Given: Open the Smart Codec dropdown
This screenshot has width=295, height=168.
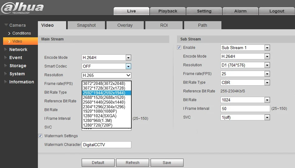Looking at the screenshot, I should pos(107,66).
